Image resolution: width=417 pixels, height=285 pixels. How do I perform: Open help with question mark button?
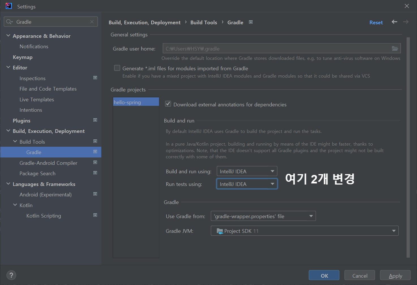11,275
